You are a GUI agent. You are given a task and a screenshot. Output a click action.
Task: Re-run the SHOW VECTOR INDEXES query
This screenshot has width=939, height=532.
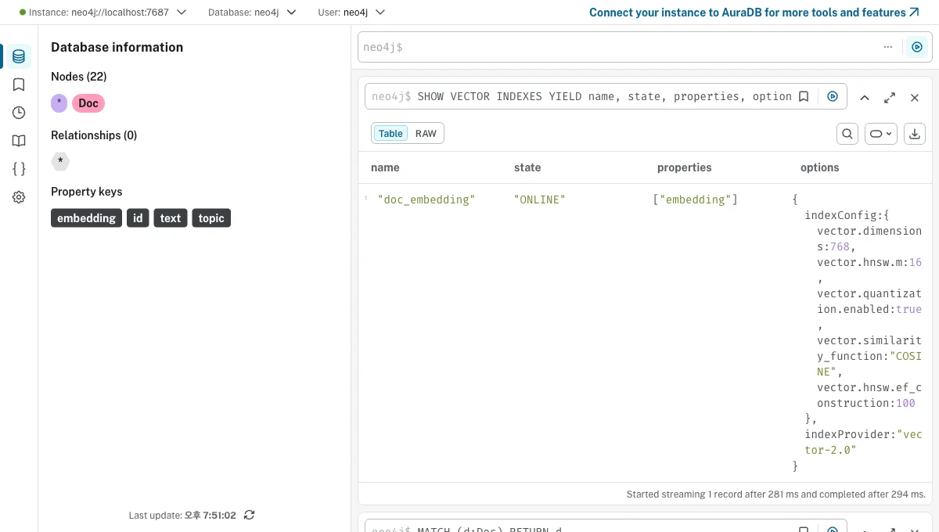click(833, 96)
